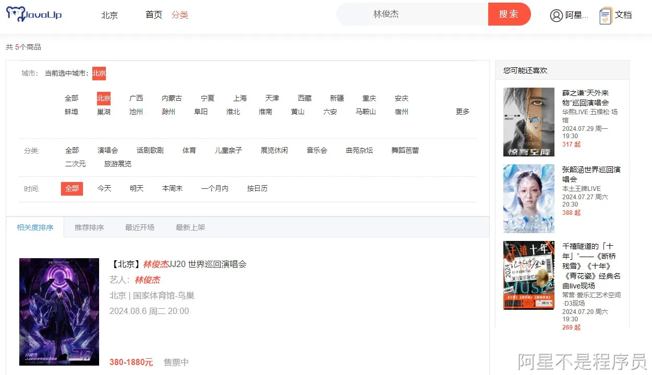Filter events by 儿童亲子 category
The image size is (652, 375).
228,150
